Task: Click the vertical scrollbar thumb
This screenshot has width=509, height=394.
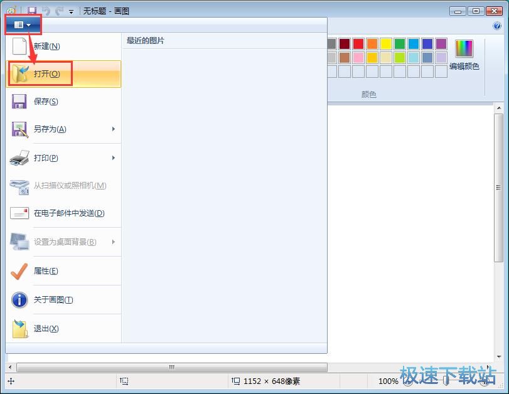Action: click(x=499, y=188)
